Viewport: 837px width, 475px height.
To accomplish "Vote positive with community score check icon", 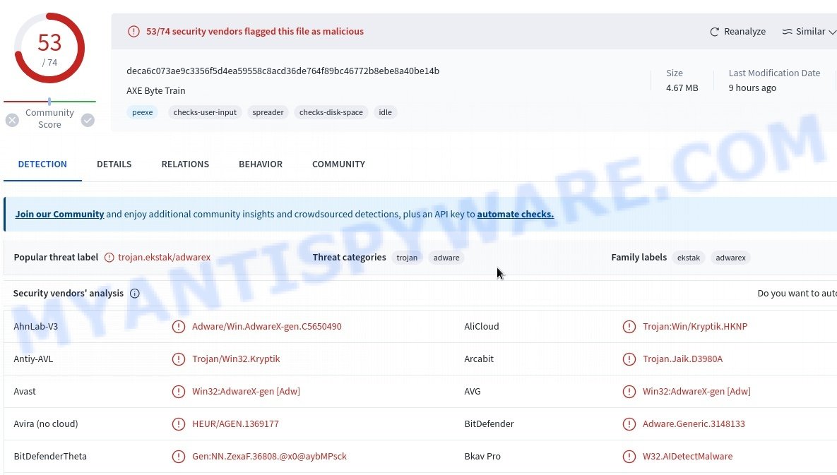I will pyautogui.click(x=88, y=121).
